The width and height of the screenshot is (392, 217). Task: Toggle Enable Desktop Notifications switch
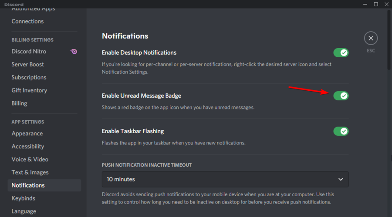(x=341, y=53)
